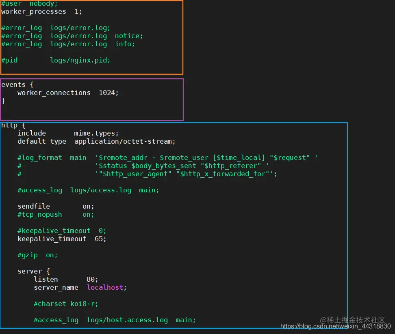
Task: Click the 'worker_processes 1;' line
Action: tap(41, 12)
